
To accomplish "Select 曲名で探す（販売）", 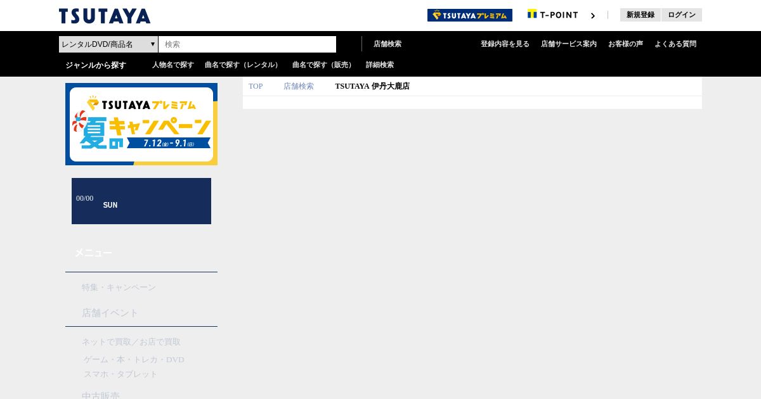I will click(323, 65).
